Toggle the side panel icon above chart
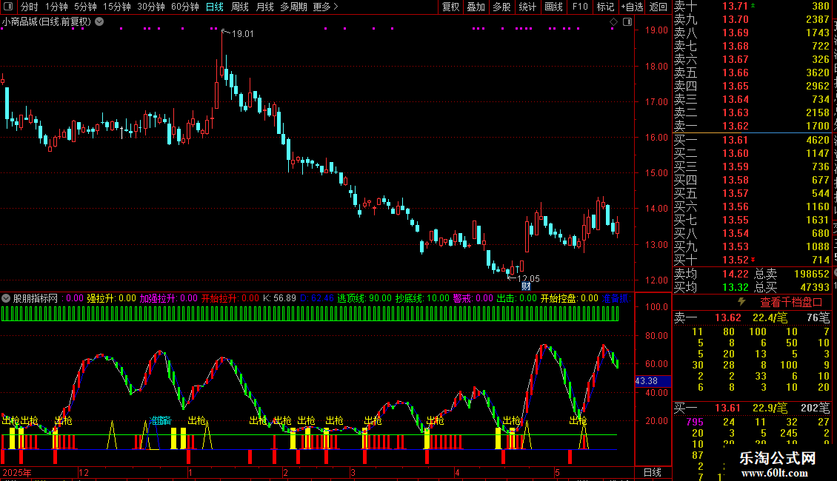 (627, 22)
